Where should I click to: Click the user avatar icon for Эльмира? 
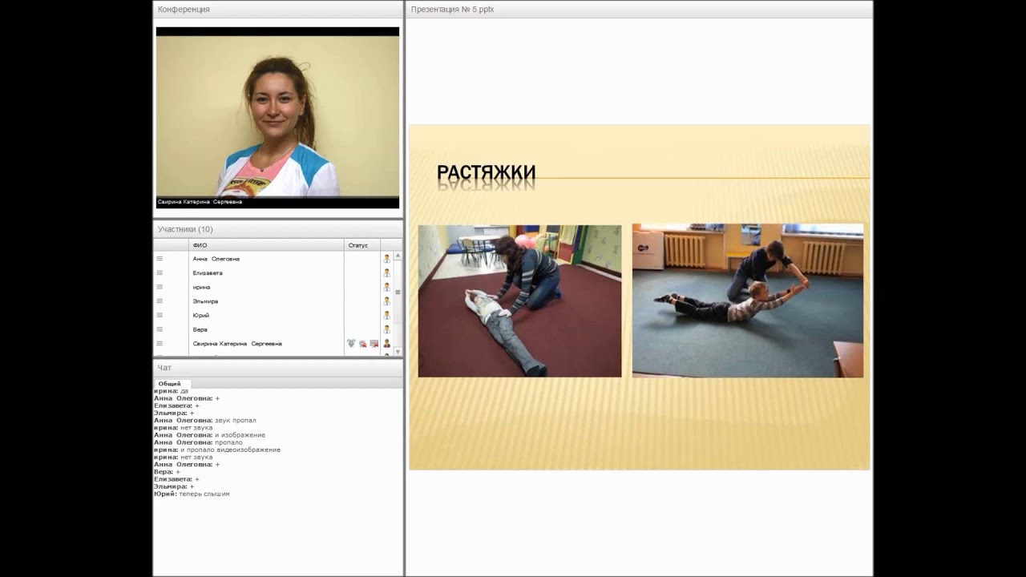386,301
